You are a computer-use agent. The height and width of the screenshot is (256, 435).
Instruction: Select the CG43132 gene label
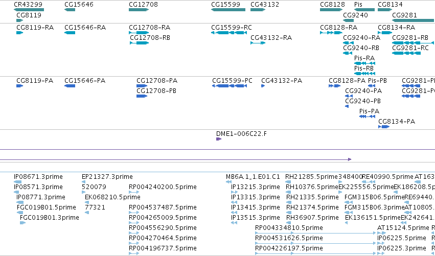tap(265, 5)
